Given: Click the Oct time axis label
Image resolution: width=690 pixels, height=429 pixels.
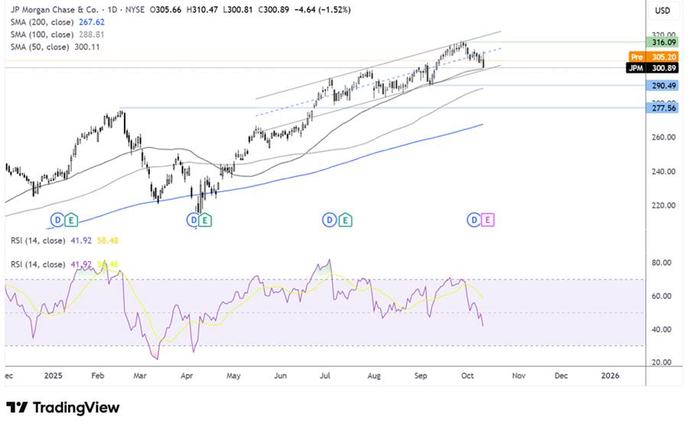Looking at the screenshot, I should pyautogui.click(x=467, y=375).
